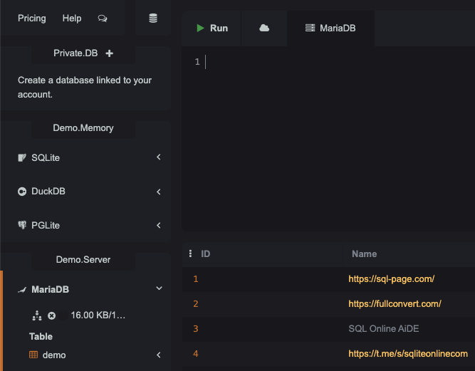The width and height of the screenshot is (475, 371).
Task: Click into SQL editor line 1
Action: pos(339,62)
